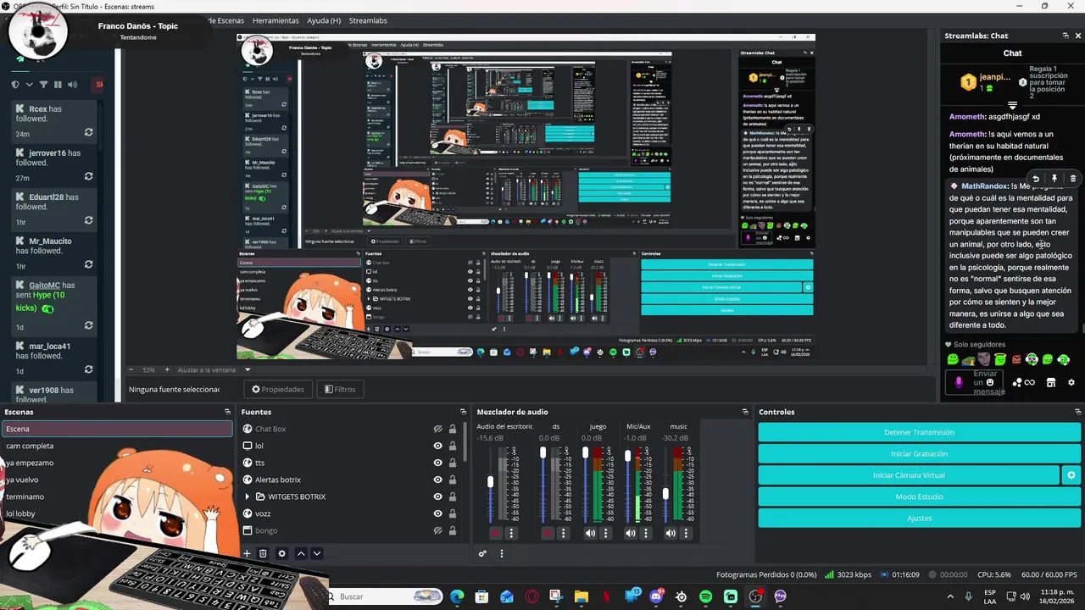This screenshot has width=1085, height=610.
Task: Select the Escena scene
Action: [x=117, y=429]
